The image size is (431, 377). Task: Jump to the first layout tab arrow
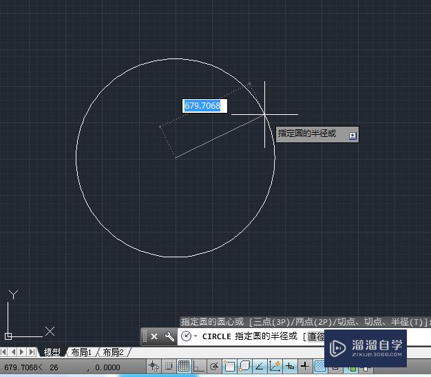click(x=3, y=352)
